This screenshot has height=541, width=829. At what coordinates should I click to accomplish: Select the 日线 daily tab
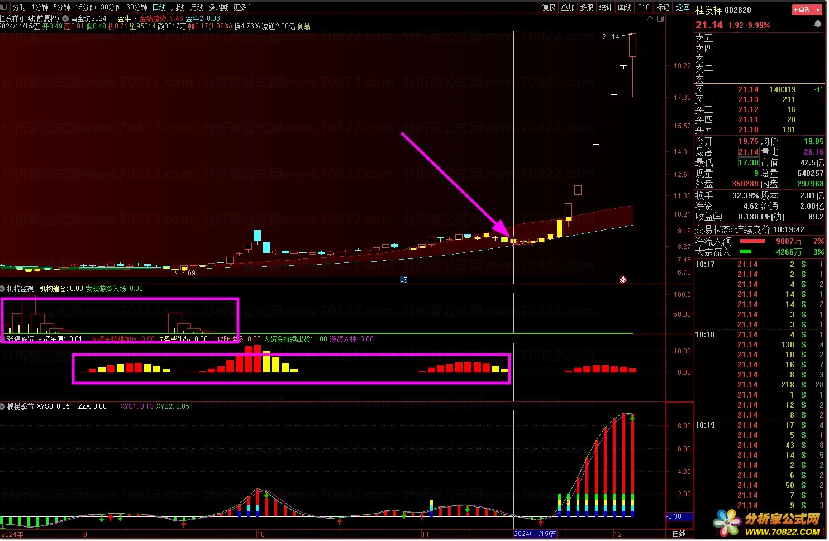coord(159,7)
